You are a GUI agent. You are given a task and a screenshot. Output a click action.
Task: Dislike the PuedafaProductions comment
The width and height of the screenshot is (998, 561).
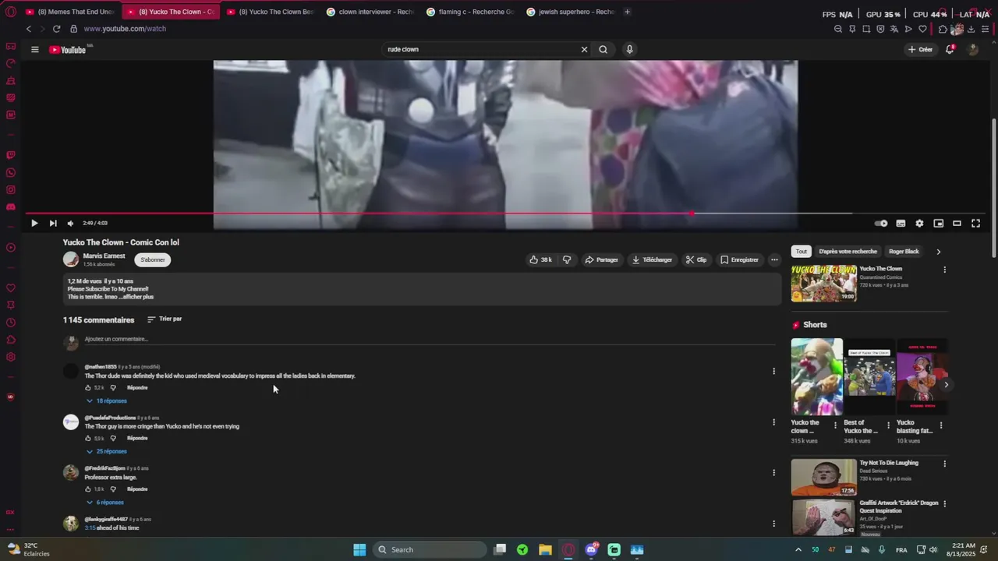113,438
